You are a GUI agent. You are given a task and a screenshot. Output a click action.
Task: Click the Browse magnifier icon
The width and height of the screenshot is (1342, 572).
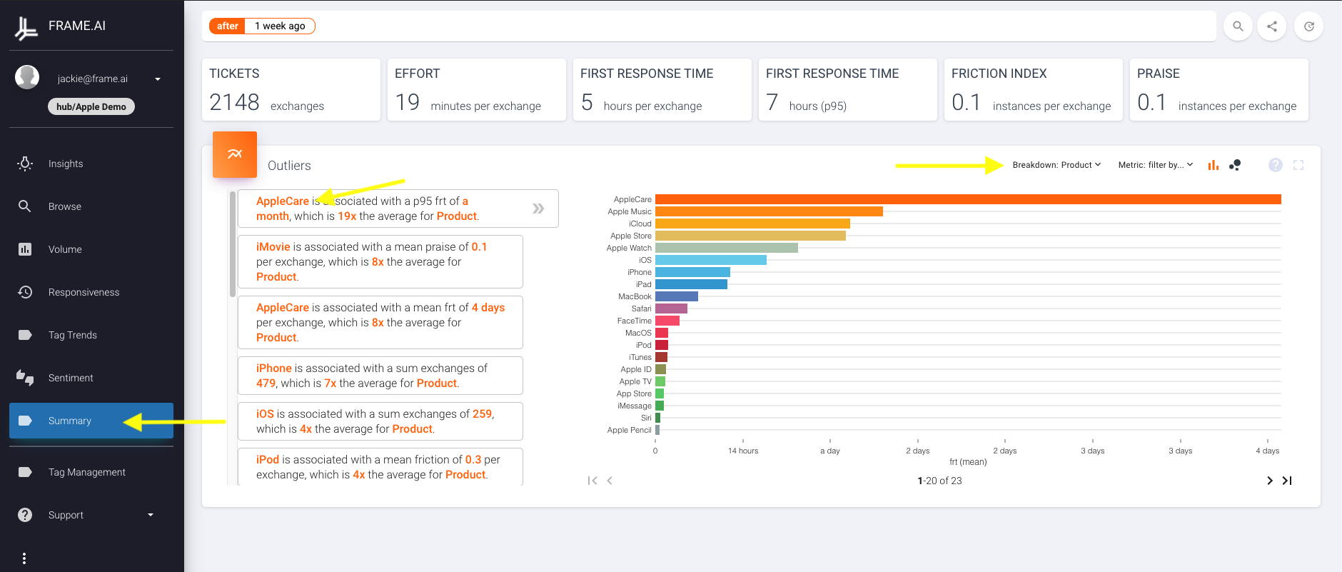coord(25,206)
